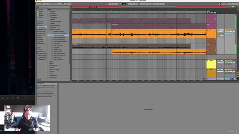239x134 pixels.
Task: Toggle audition on second purple take lane
Action: pyautogui.click(x=215, y=25)
